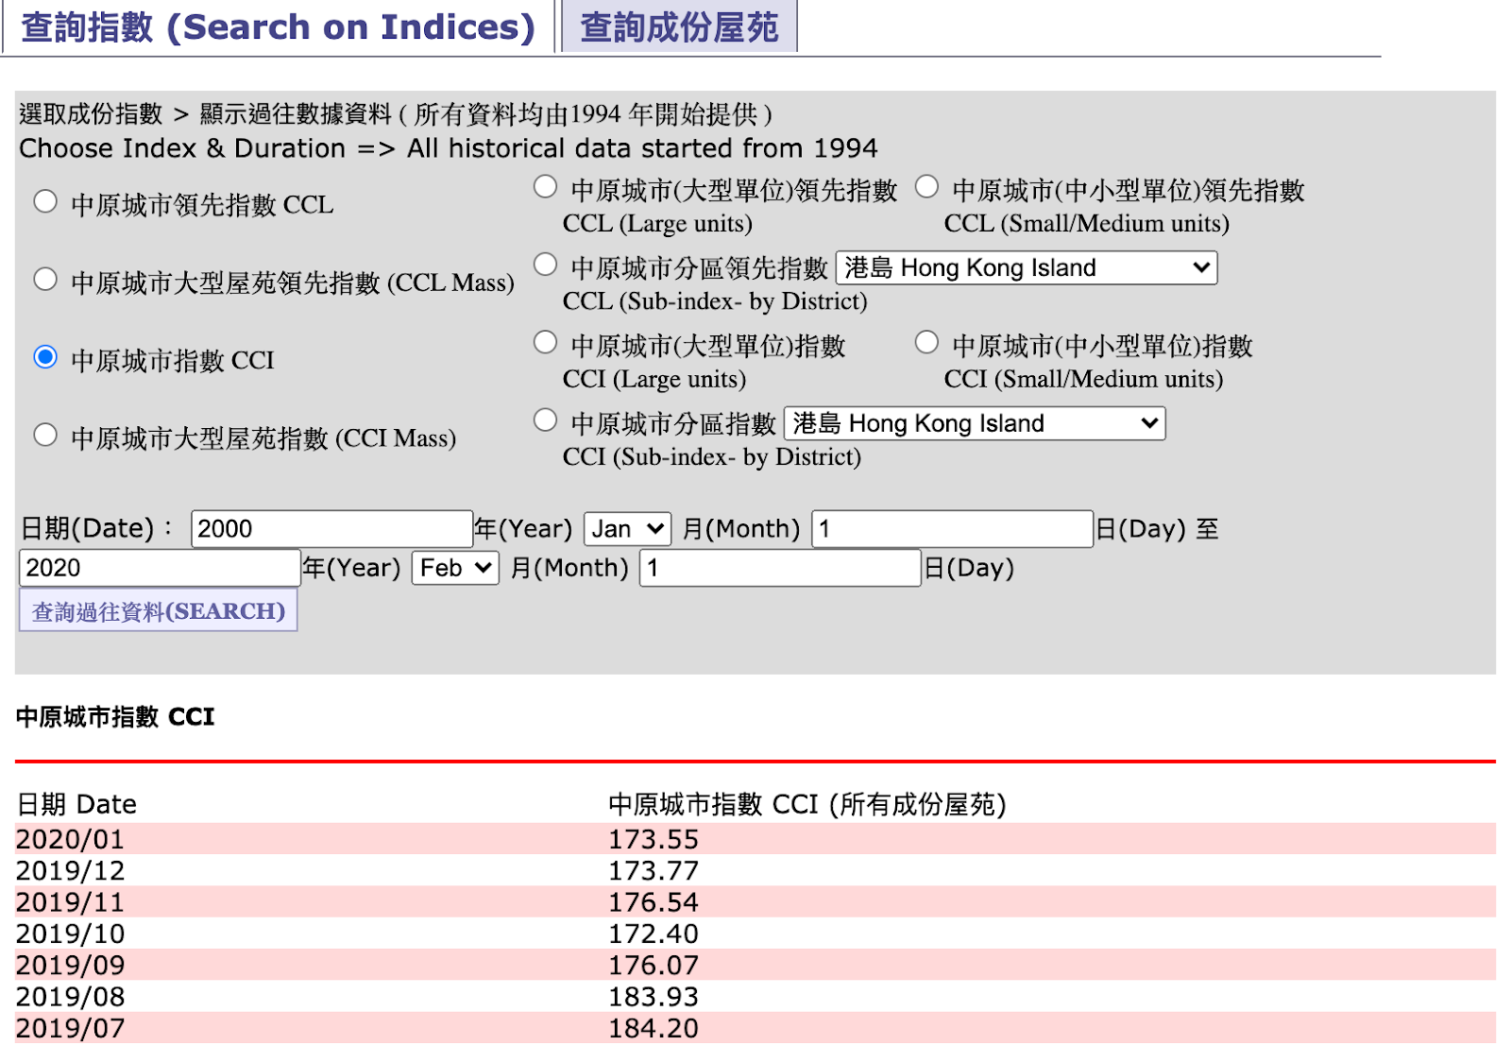This screenshot has height=1045, width=1511.
Task: Click the CCI (所有成份屋苑) column header
Action: (x=807, y=804)
